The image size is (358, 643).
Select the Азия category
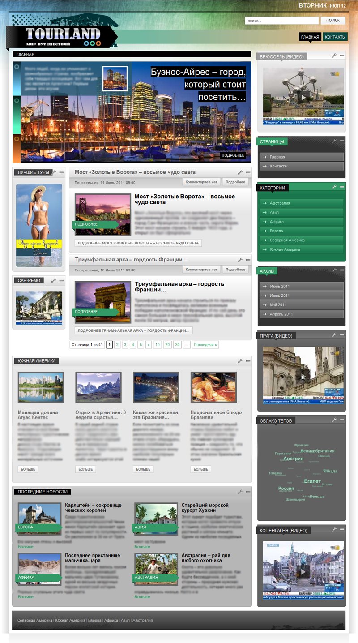pyautogui.click(x=302, y=212)
